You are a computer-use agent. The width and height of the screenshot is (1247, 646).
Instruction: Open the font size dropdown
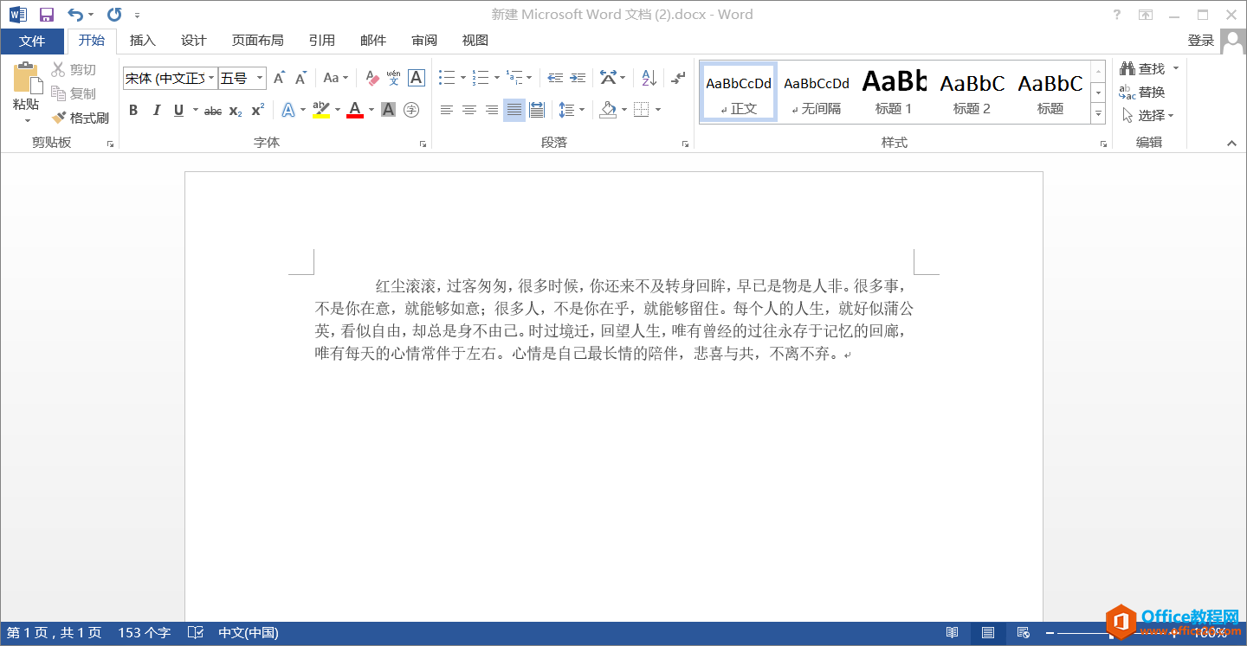[260, 78]
